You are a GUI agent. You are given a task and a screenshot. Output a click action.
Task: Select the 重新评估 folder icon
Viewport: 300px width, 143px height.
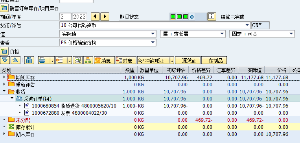click(x=11, y=84)
